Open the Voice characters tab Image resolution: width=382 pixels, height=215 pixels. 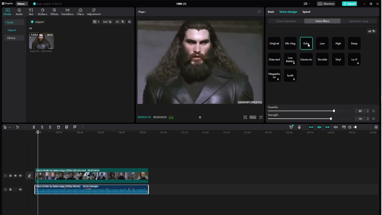pyautogui.click(x=286, y=21)
